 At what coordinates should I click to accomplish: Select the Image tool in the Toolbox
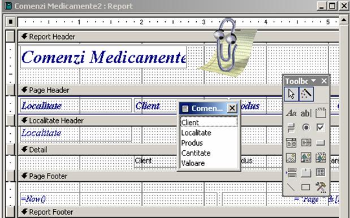[x=291, y=158]
